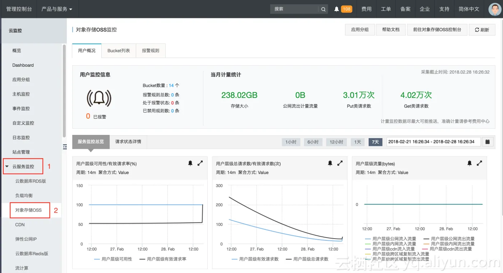Open the 工单 top menu item

point(386,9)
